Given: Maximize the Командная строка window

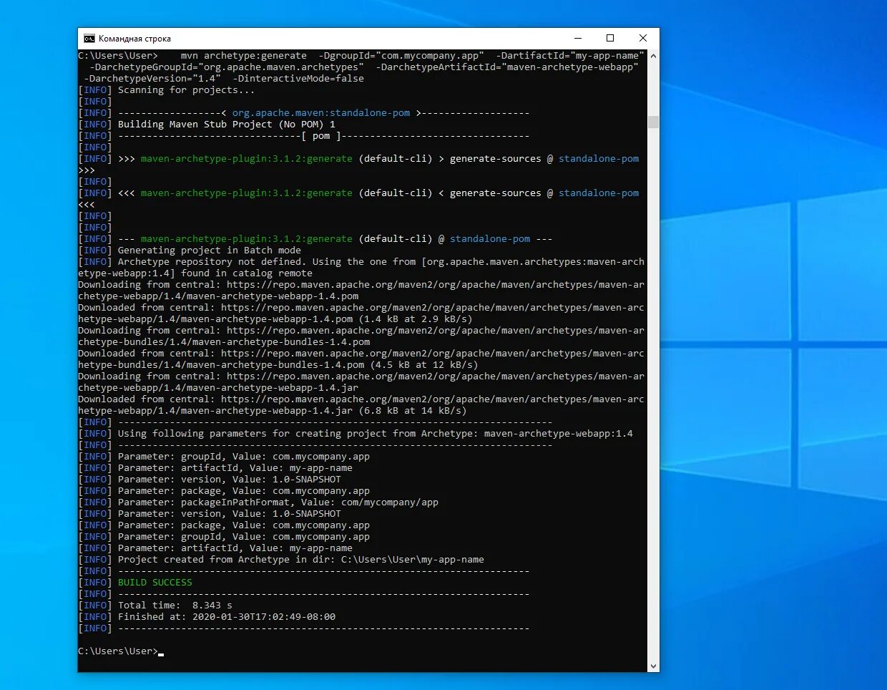Looking at the screenshot, I should (x=610, y=38).
